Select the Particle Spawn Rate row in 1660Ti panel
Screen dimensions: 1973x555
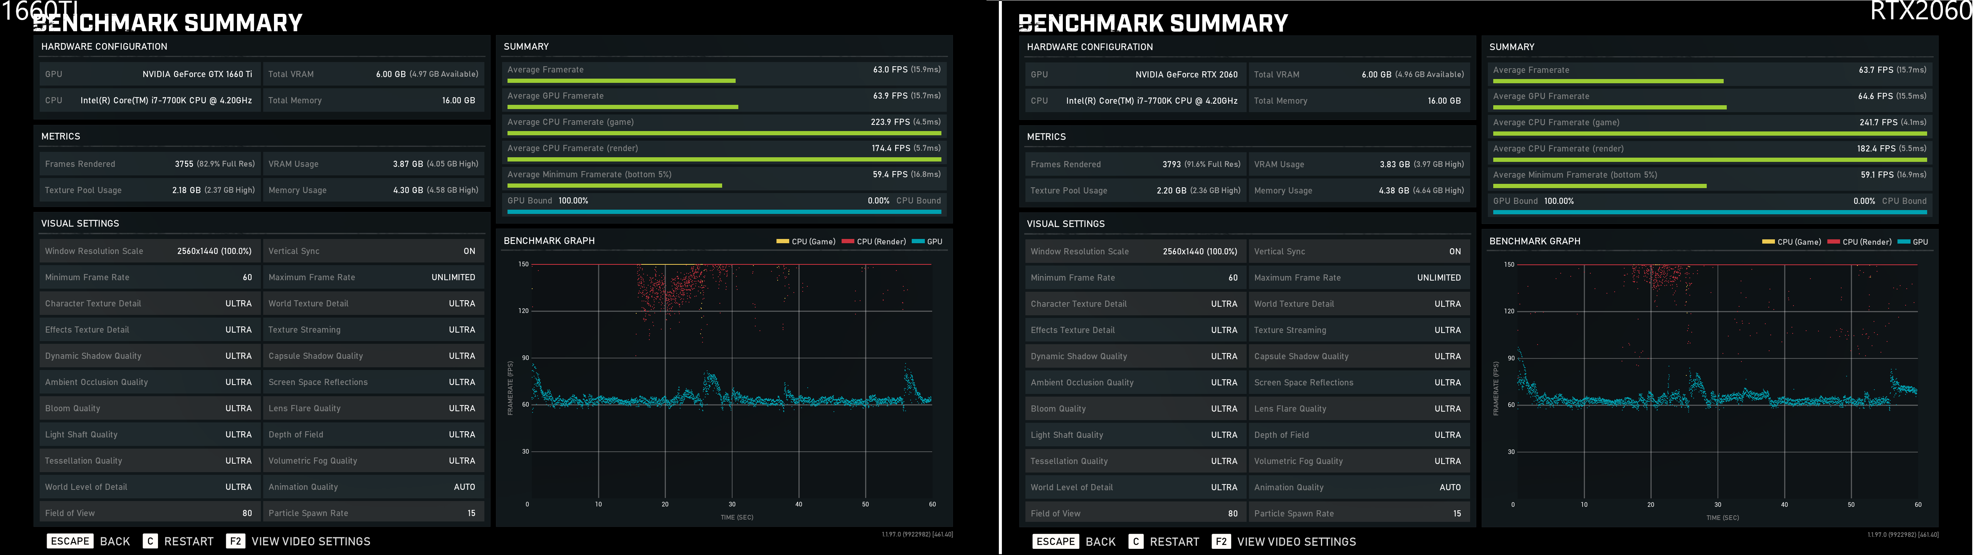373,512
